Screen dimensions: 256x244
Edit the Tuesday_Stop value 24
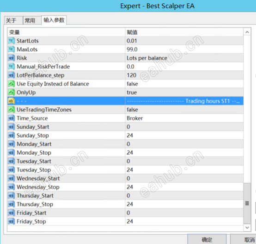click(x=130, y=170)
